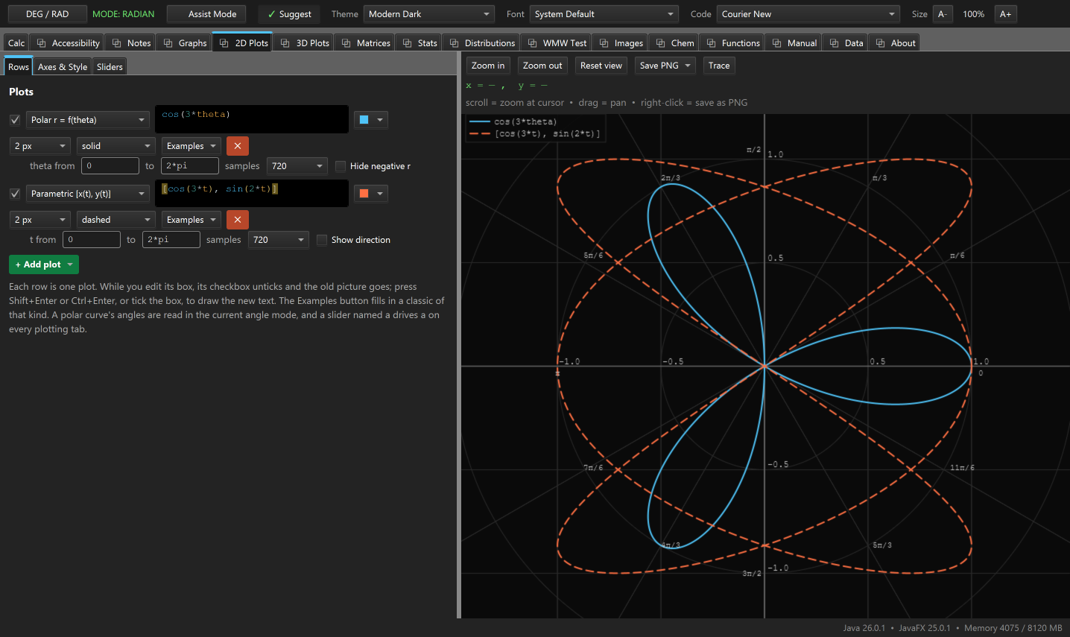The width and height of the screenshot is (1070, 637).
Task: Toggle the Suggest option
Action: (289, 14)
